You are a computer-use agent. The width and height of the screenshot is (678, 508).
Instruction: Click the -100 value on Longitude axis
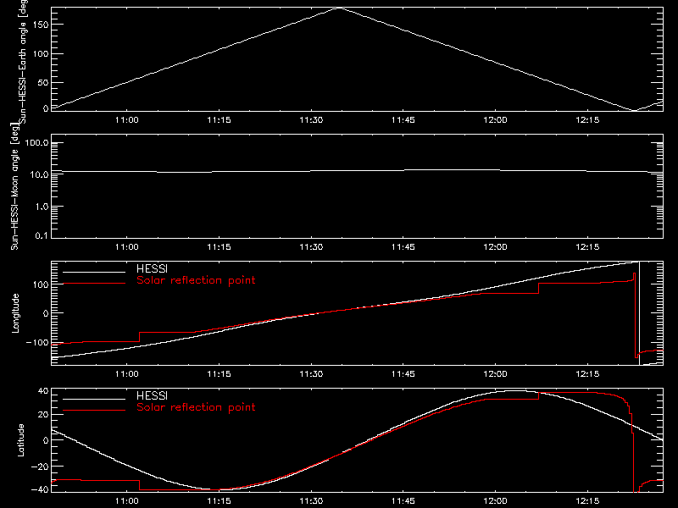37,343
